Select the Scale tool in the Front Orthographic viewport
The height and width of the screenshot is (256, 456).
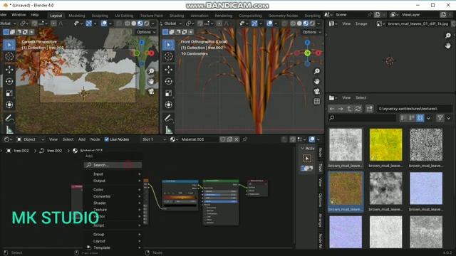[x=169, y=93]
